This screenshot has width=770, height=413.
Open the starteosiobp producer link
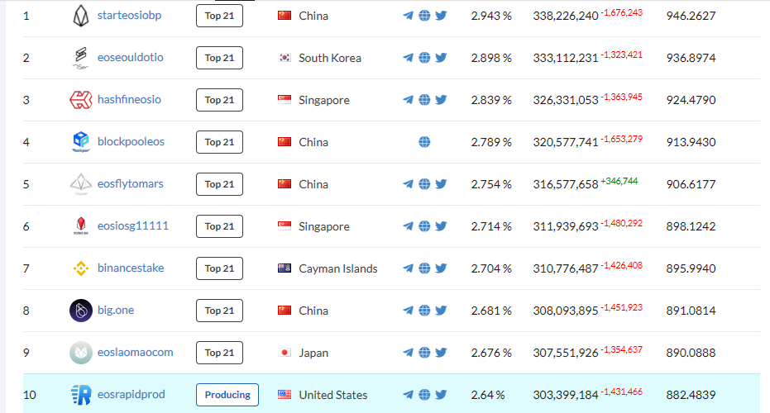coord(129,15)
